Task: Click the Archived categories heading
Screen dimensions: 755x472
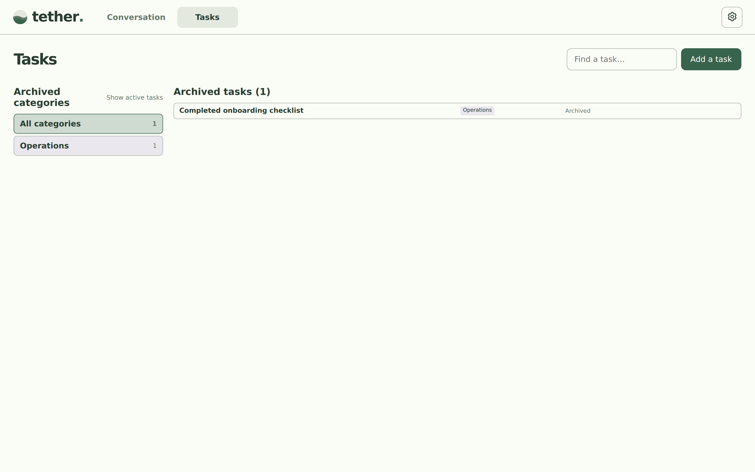Action: pos(42,97)
